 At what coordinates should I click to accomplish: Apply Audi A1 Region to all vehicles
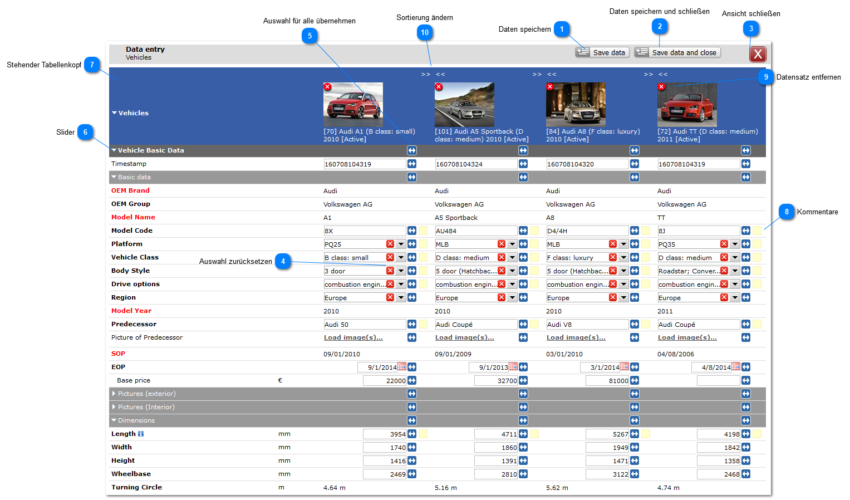click(x=412, y=297)
